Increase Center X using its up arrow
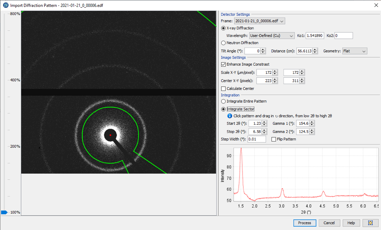This screenshot has height=230, width=381. click(275, 79)
